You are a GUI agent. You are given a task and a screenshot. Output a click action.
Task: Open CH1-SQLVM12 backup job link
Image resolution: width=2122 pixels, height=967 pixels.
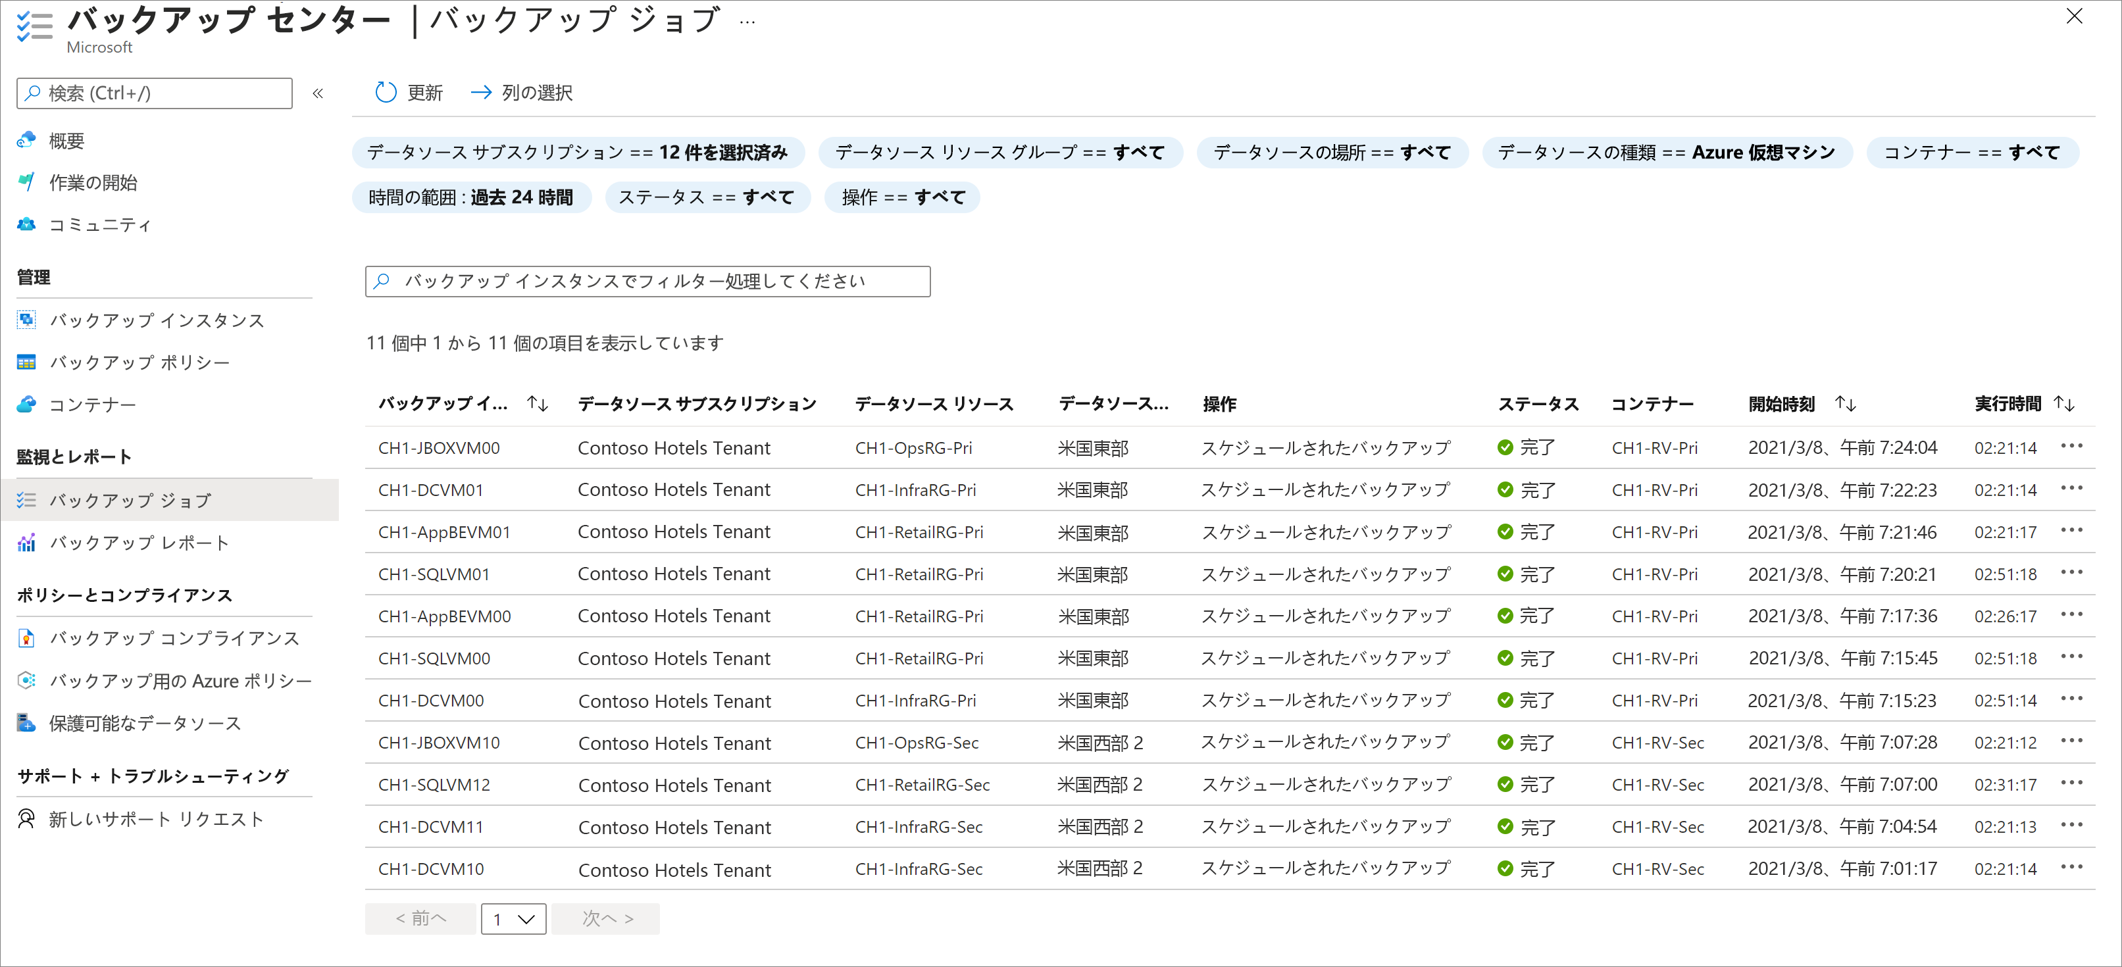(x=434, y=785)
